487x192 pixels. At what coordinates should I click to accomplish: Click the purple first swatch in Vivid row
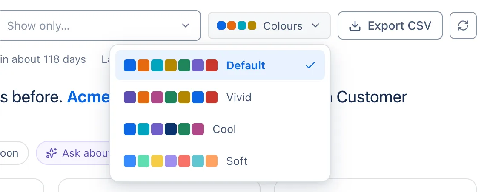pyautogui.click(x=130, y=97)
